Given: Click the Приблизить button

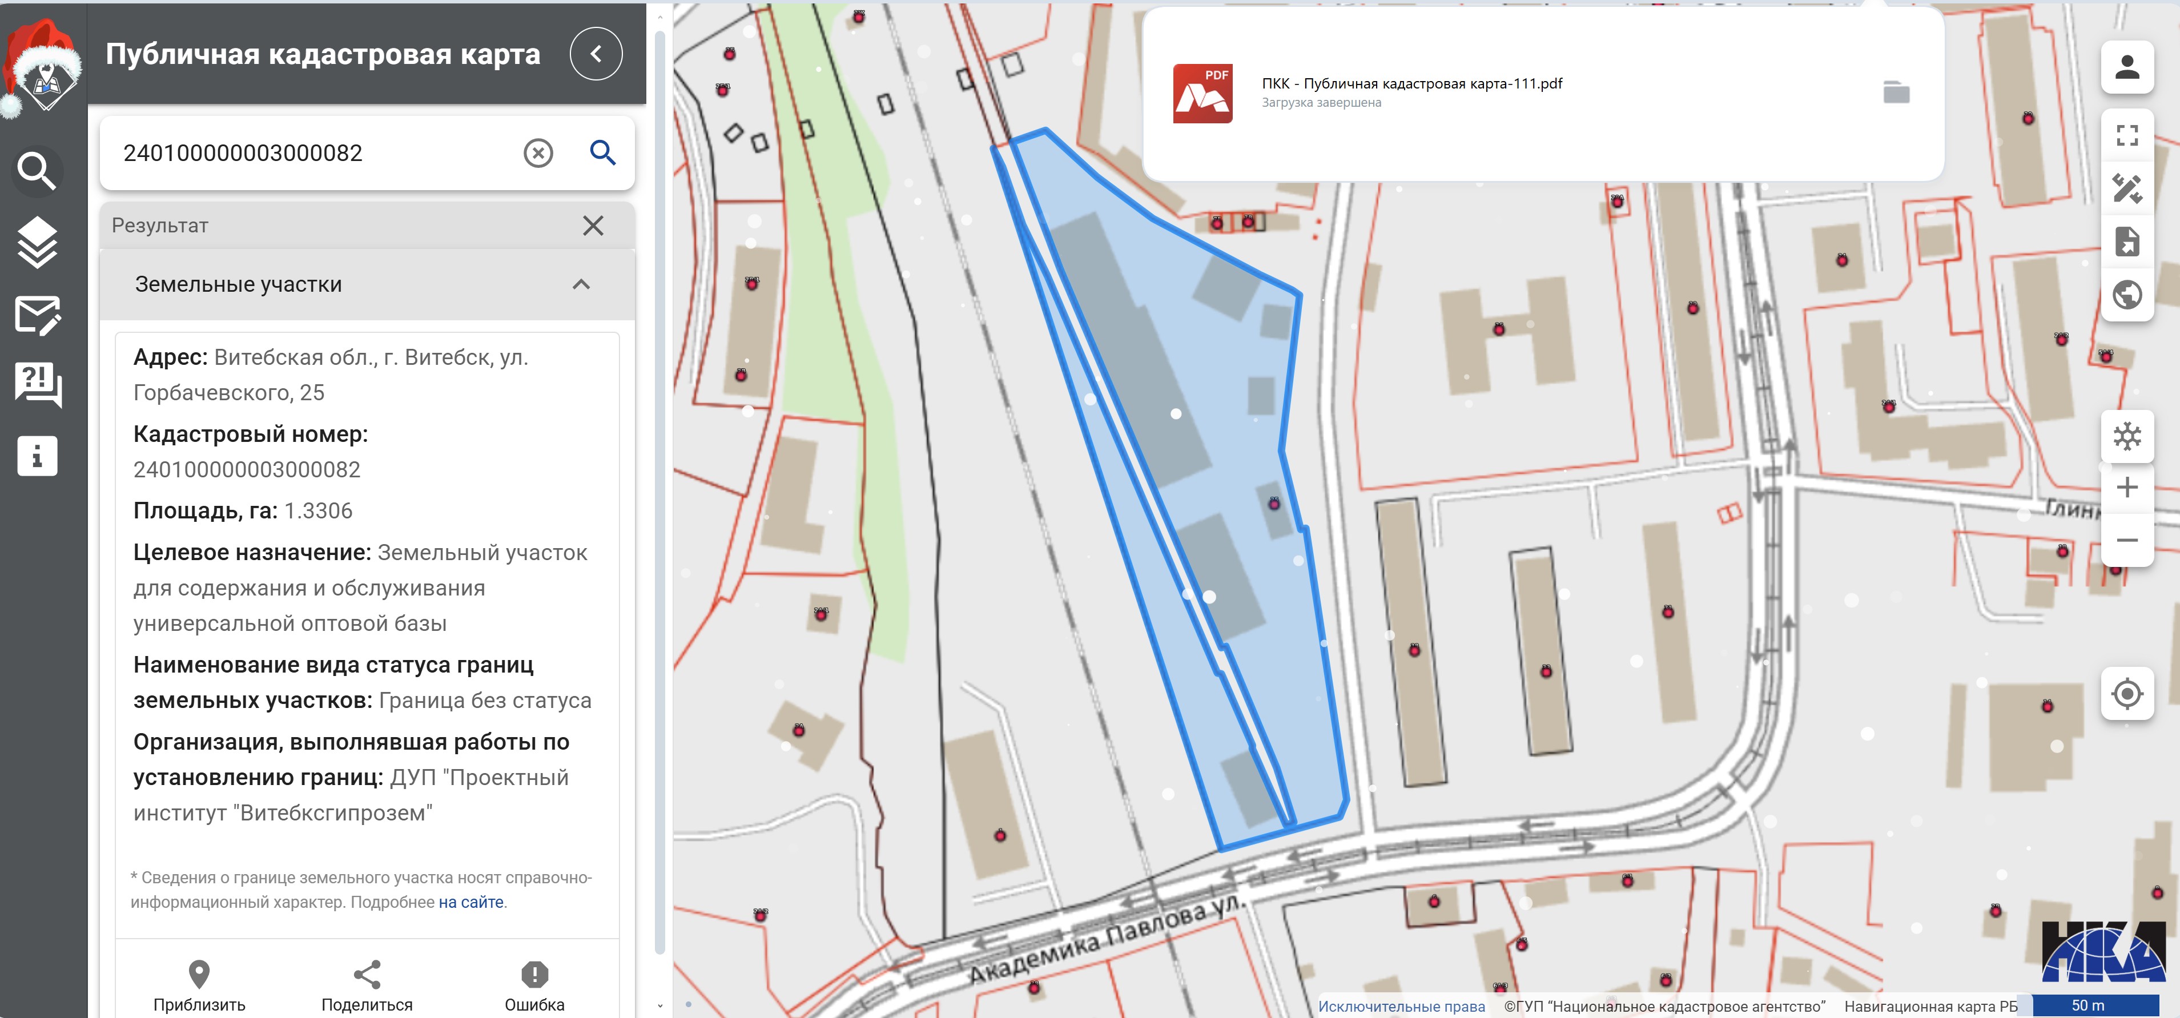Looking at the screenshot, I should tap(199, 986).
